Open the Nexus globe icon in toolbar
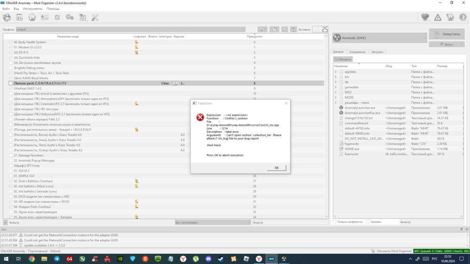470x264 pixels. pyautogui.click(x=32, y=17)
